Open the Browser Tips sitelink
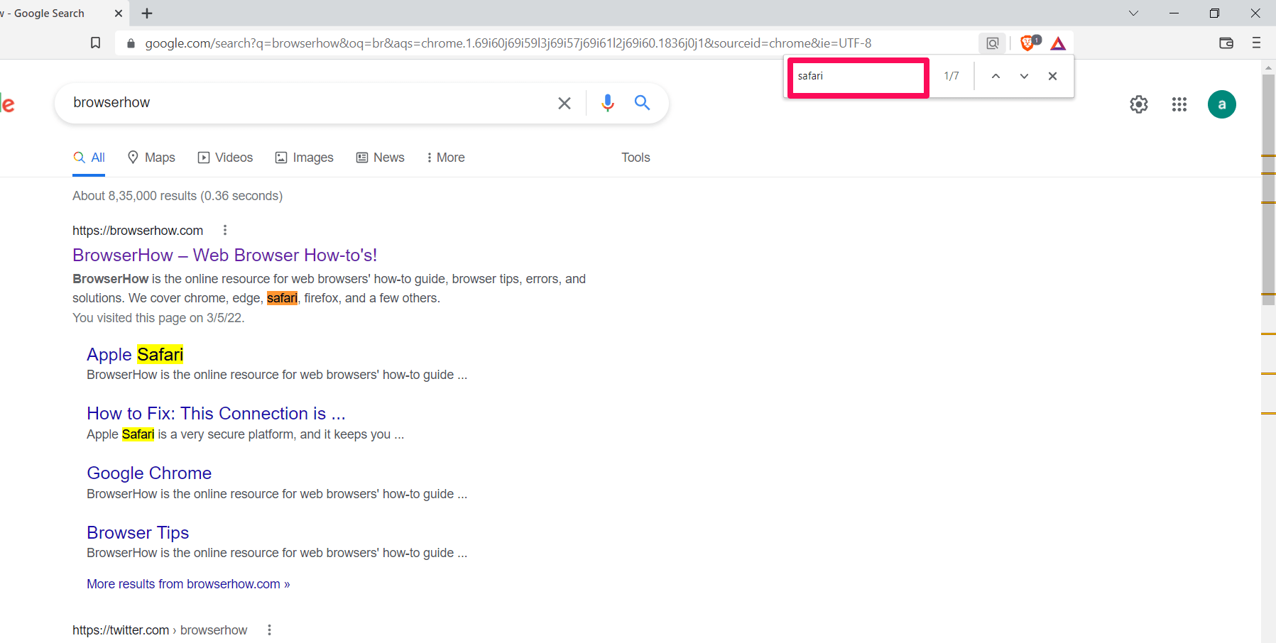 (x=138, y=532)
